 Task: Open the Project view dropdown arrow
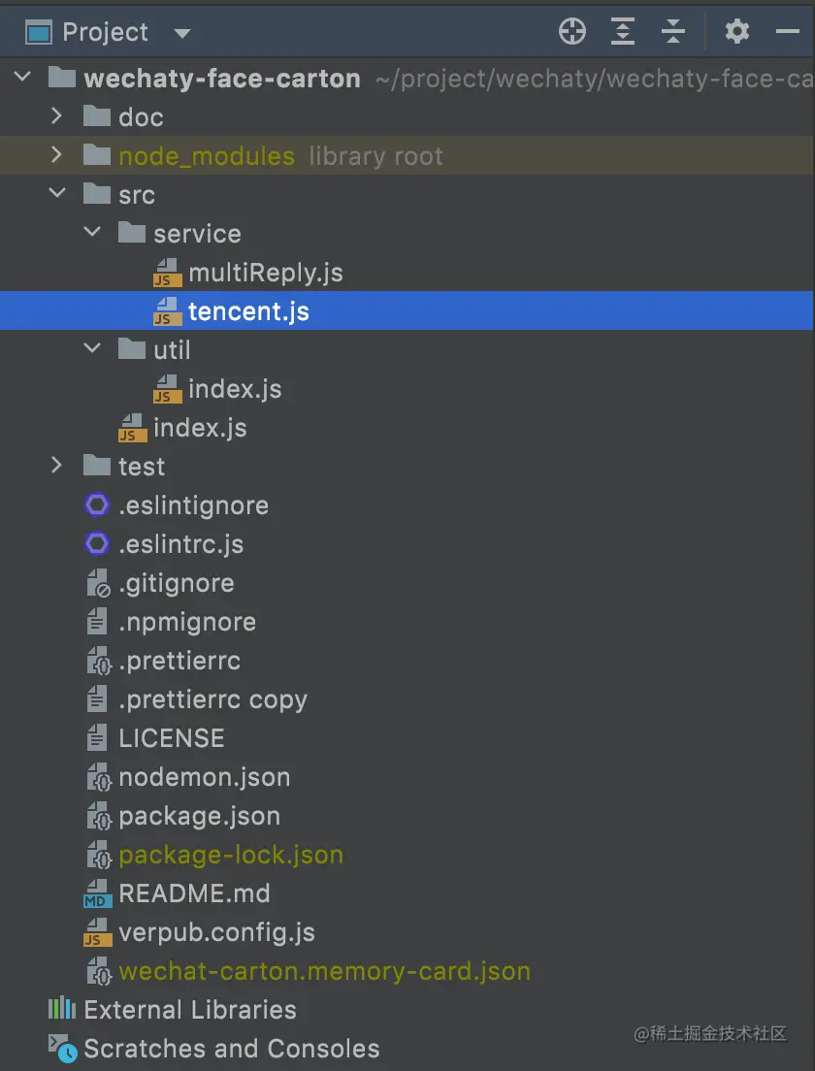click(x=181, y=33)
